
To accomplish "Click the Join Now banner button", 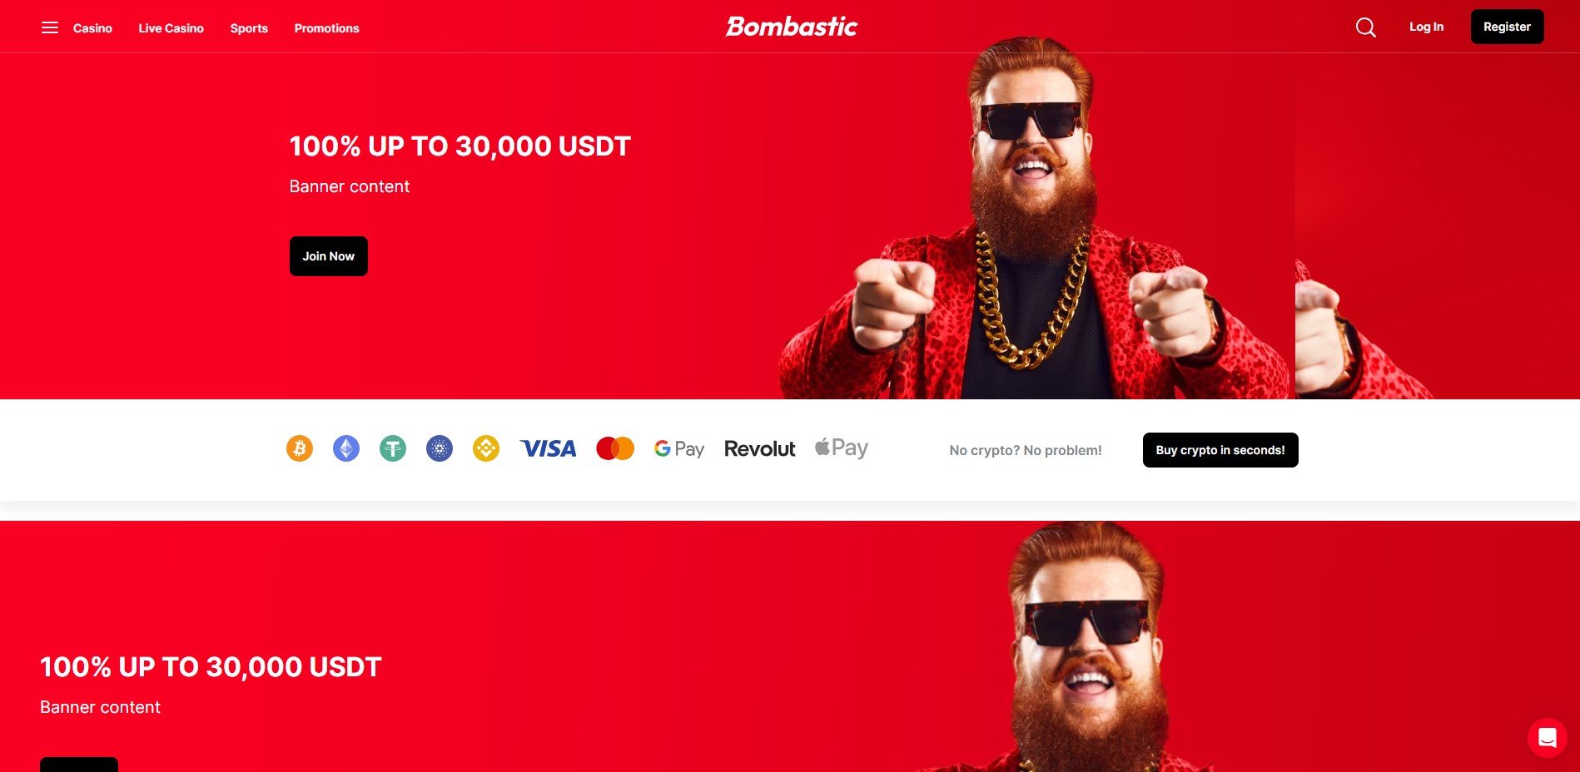I will (329, 256).
